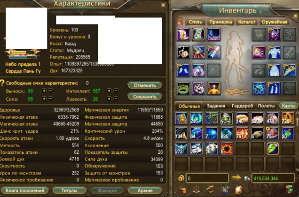This screenshot has width=299, height=197.
Task: Open the Титулы window
Action: [69, 190]
